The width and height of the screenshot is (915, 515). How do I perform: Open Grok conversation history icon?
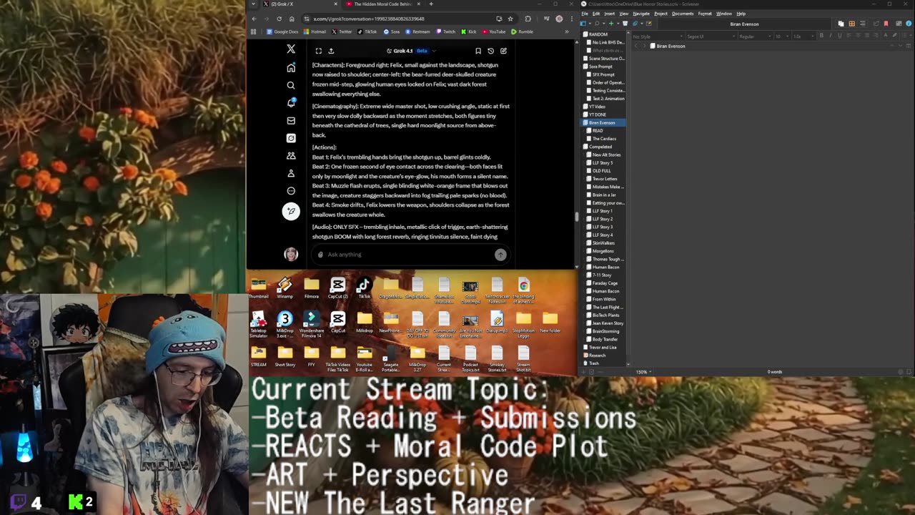pyautogui.click(x=490, y=51)
